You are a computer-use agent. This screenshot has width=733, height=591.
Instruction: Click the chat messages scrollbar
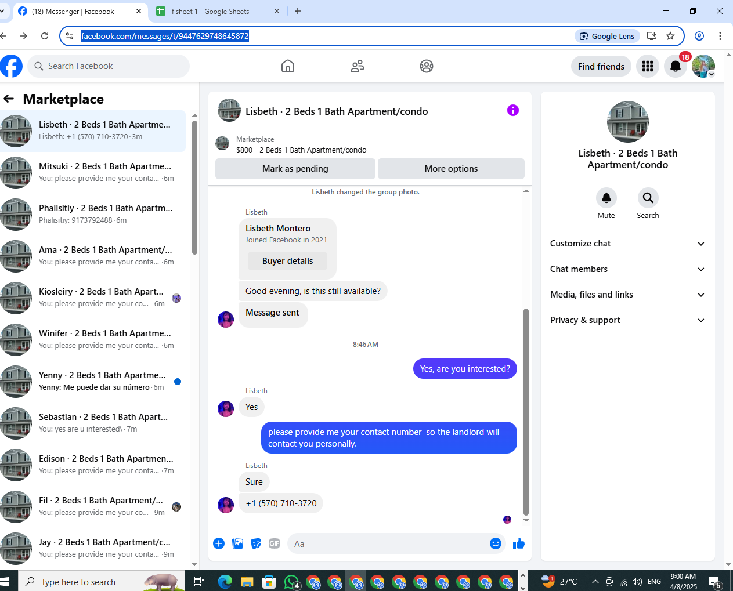(x=526, y=412)
